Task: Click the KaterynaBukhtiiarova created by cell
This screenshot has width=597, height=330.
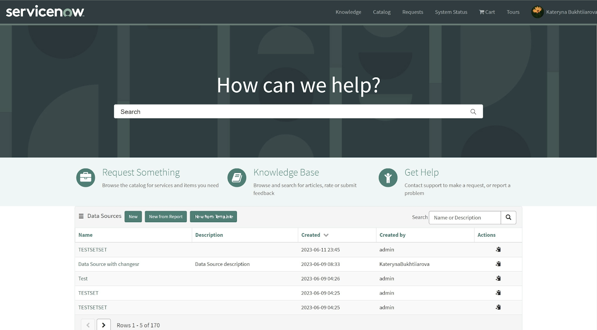Action: 404,264
